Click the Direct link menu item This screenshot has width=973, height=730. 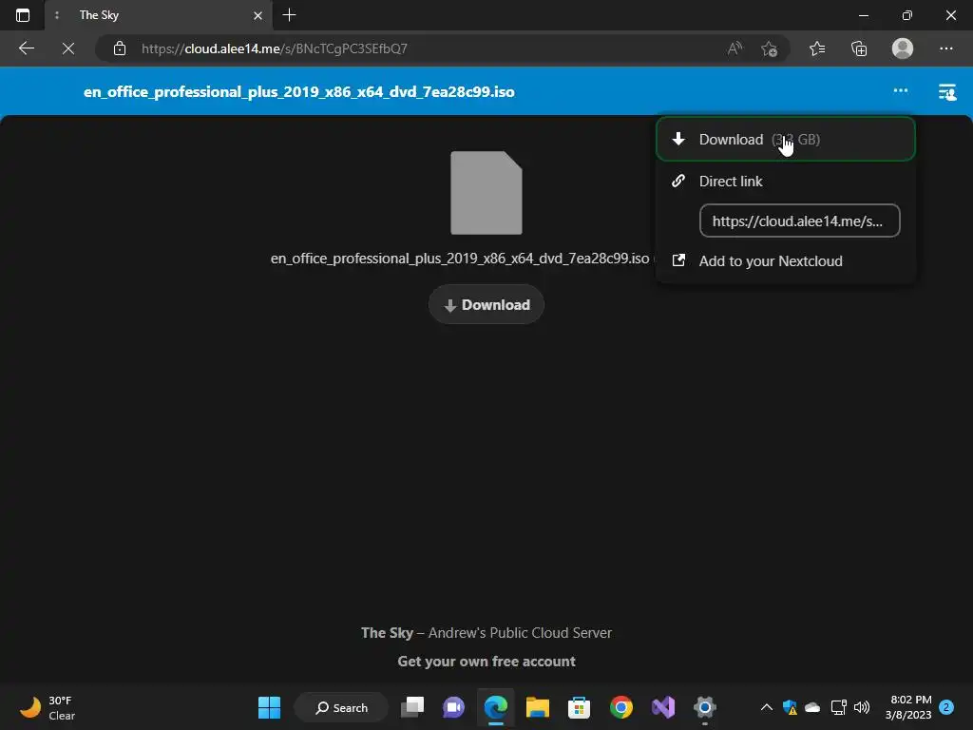tap(731, 182)
